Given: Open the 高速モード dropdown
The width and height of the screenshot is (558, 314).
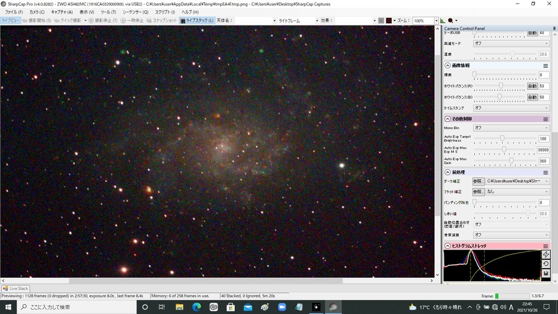Looking at the screenshot, I should pyautogui.click(x=511, y=43).
